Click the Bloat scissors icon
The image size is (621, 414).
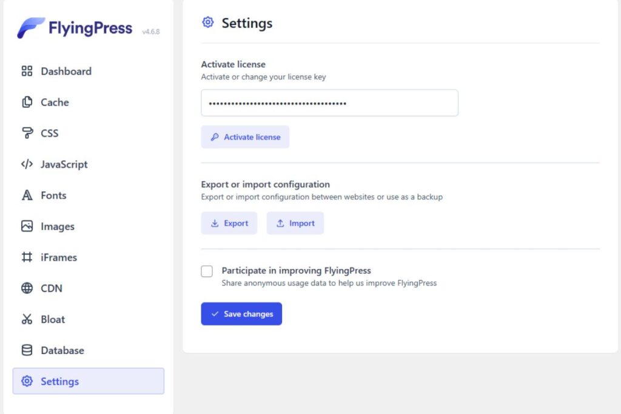click(27, 319)
